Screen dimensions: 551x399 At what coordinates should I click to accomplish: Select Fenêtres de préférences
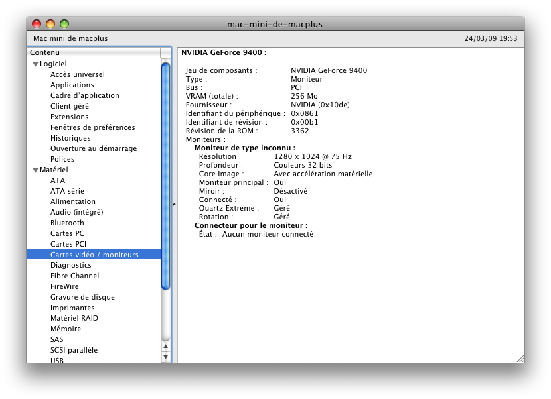[92, 127]
